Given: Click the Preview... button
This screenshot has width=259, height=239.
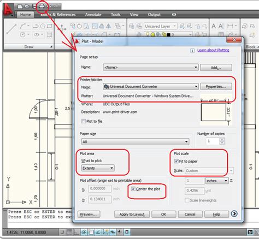Looking at the screenshot, I should pyautogui.click(x=89, y=214).
